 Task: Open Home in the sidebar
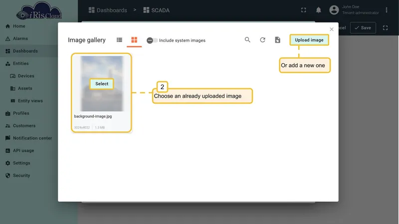(29, 26)
